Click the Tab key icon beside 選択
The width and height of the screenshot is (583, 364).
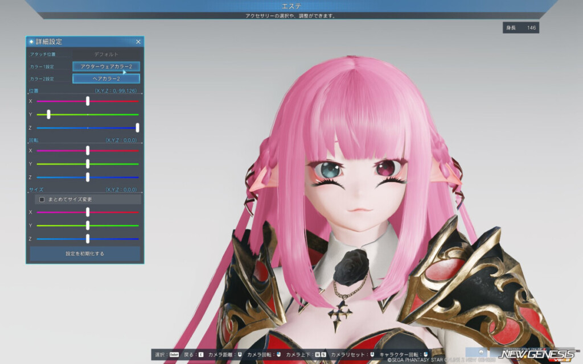pyautogui.click(x=174, y=353)
